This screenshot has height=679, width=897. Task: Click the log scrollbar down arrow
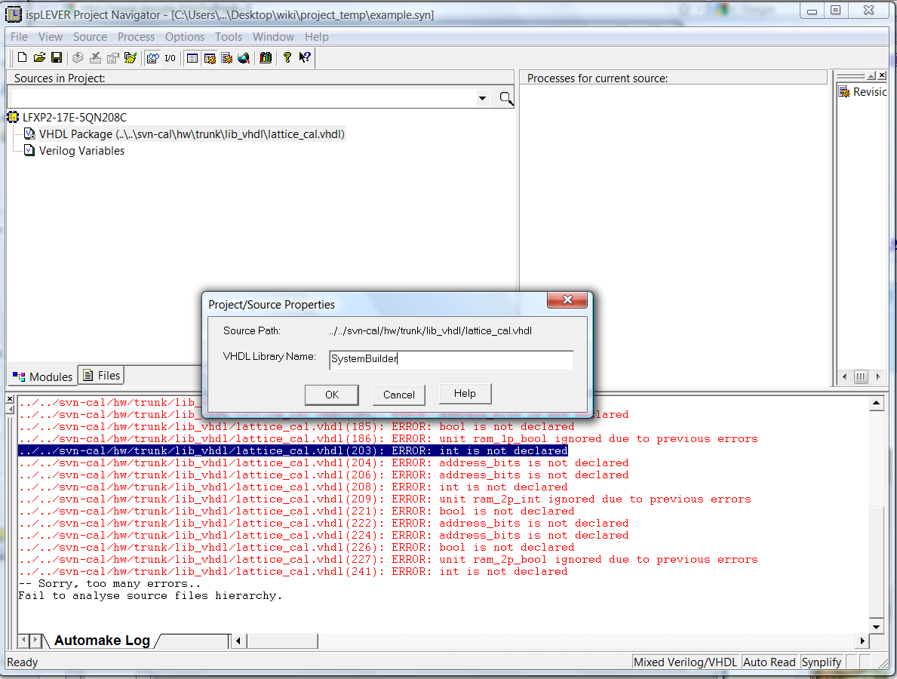(x=876, y=626)
